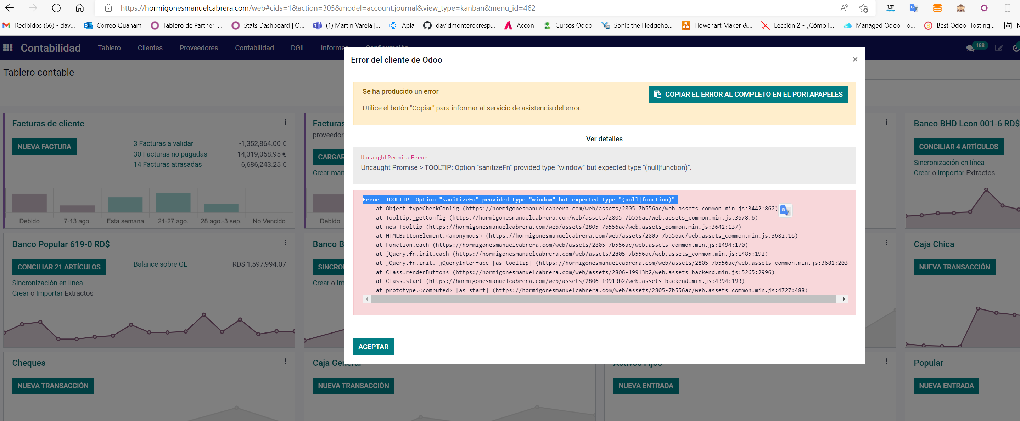The width and height of the screenshot is (1020, 421).
Task: Open Cursos Odoo bookmark
Action: point(567,25)
